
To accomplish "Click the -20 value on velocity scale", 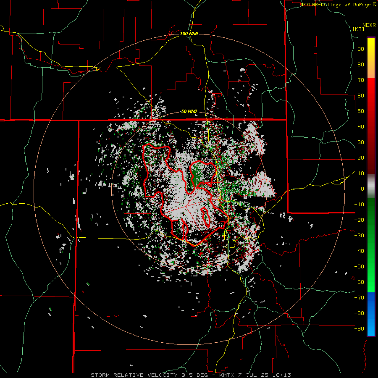I will (x=359, y=220).
